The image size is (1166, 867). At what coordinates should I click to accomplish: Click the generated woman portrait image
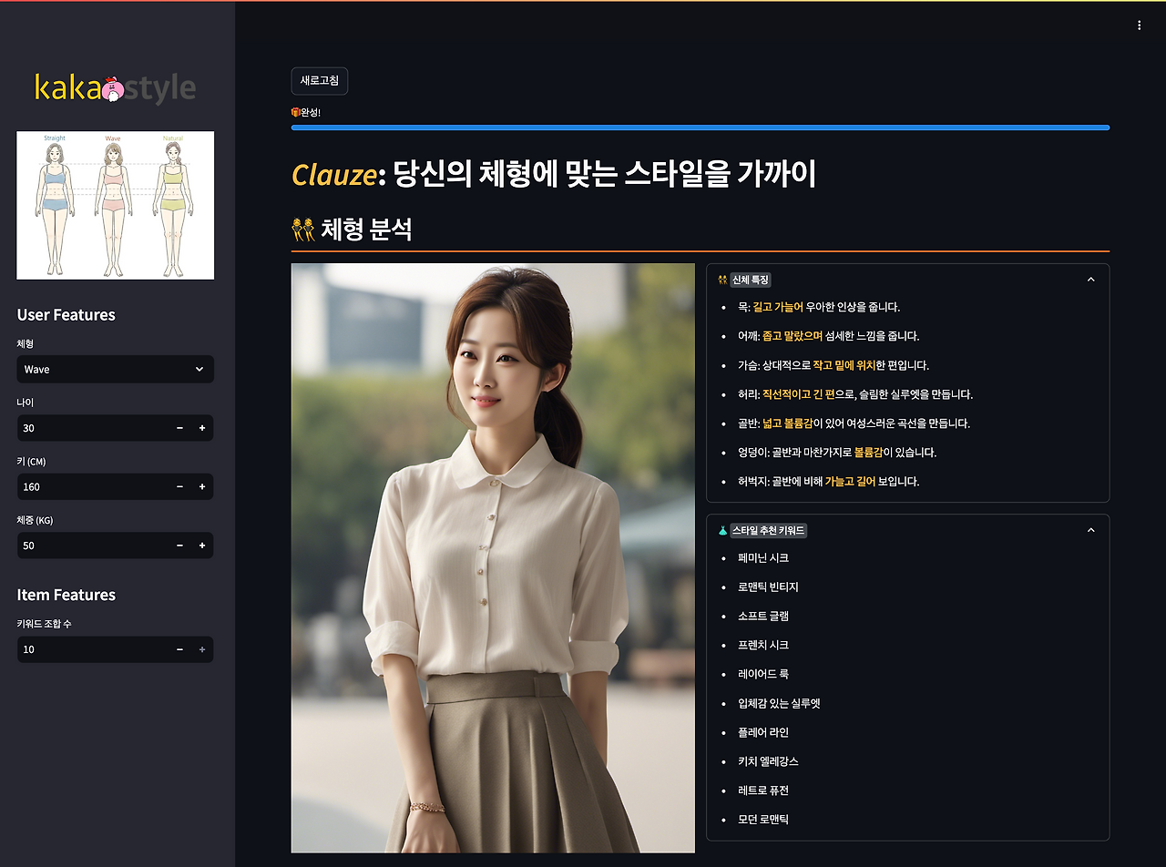[493, 558]
